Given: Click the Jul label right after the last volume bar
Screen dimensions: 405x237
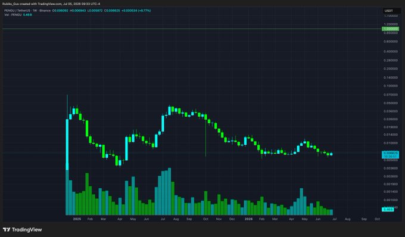Looking at the screenshot, I should point(334,219).
